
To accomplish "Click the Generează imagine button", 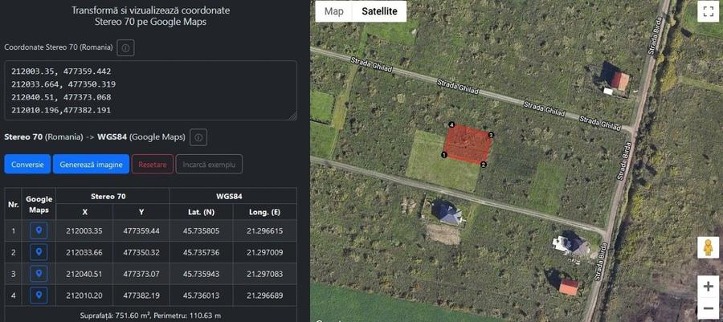I will (91, 165).
